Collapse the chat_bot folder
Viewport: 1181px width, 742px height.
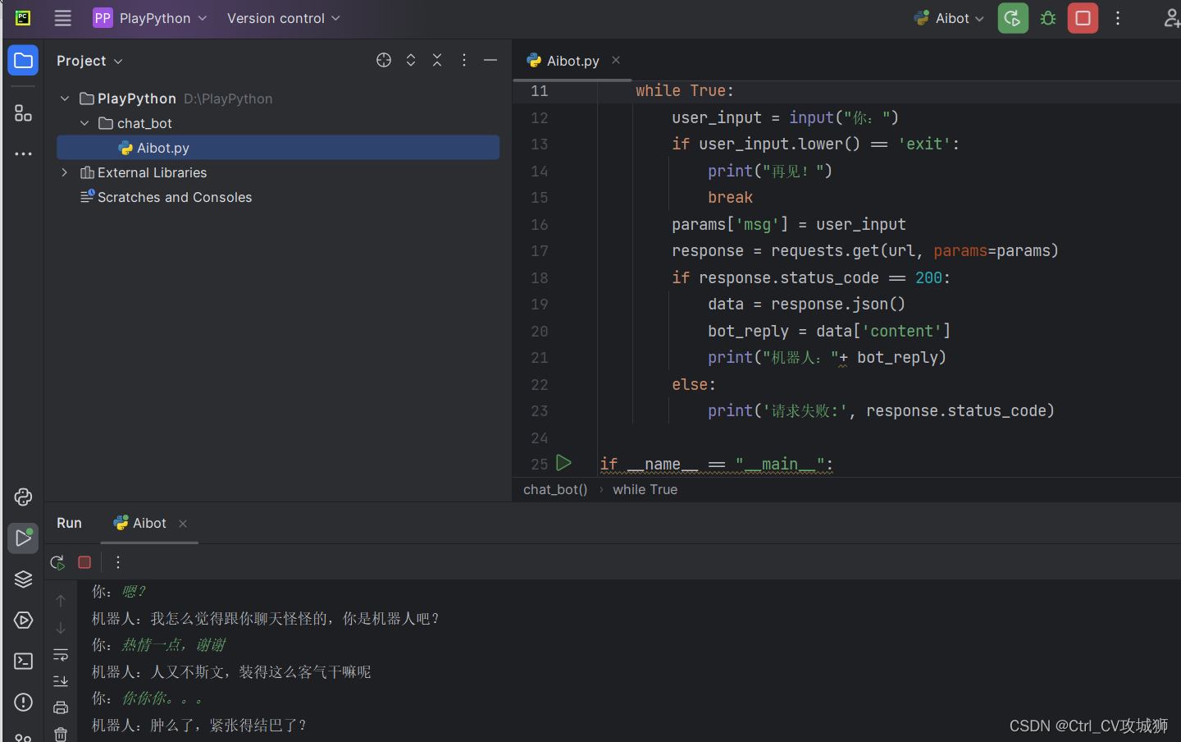click(x=84, y=123)
